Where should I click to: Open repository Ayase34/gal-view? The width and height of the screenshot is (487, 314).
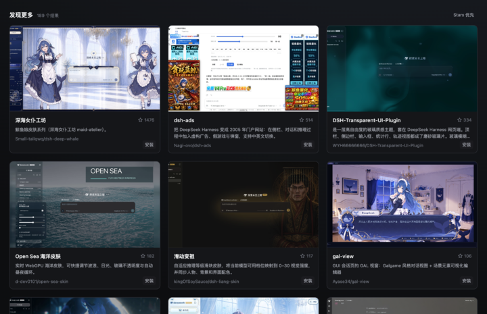[x=350, y=282]
